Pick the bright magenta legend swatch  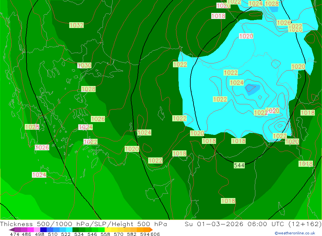coord(30,230)
